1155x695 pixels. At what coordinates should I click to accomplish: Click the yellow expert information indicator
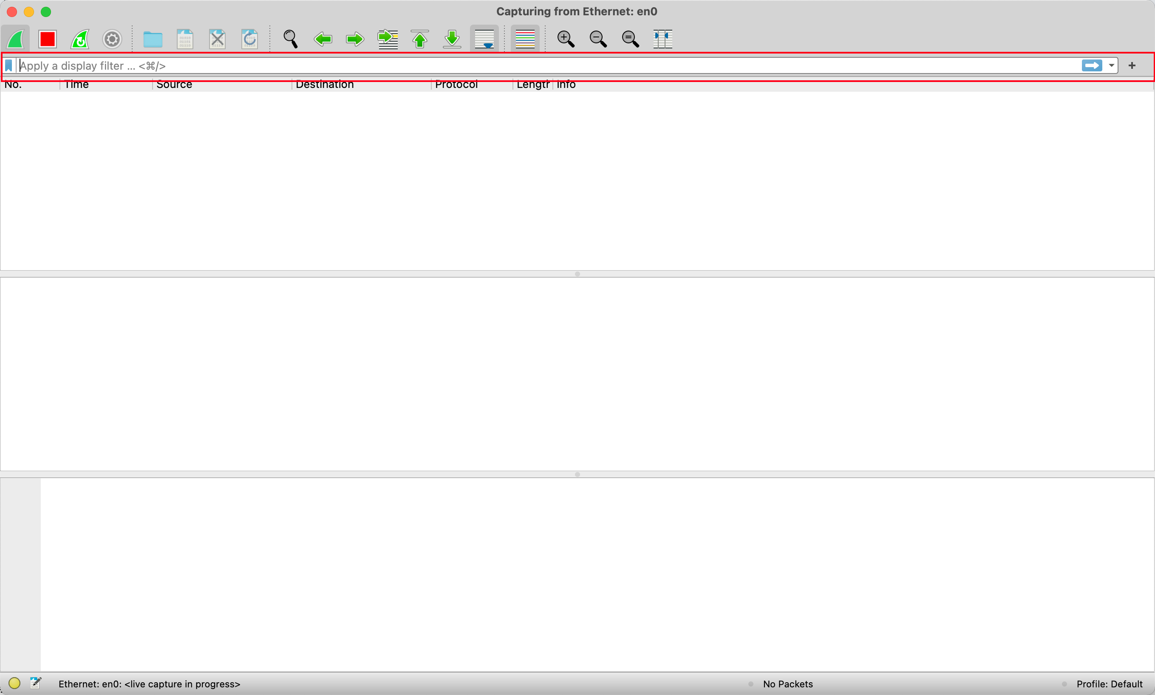(14, 683)
